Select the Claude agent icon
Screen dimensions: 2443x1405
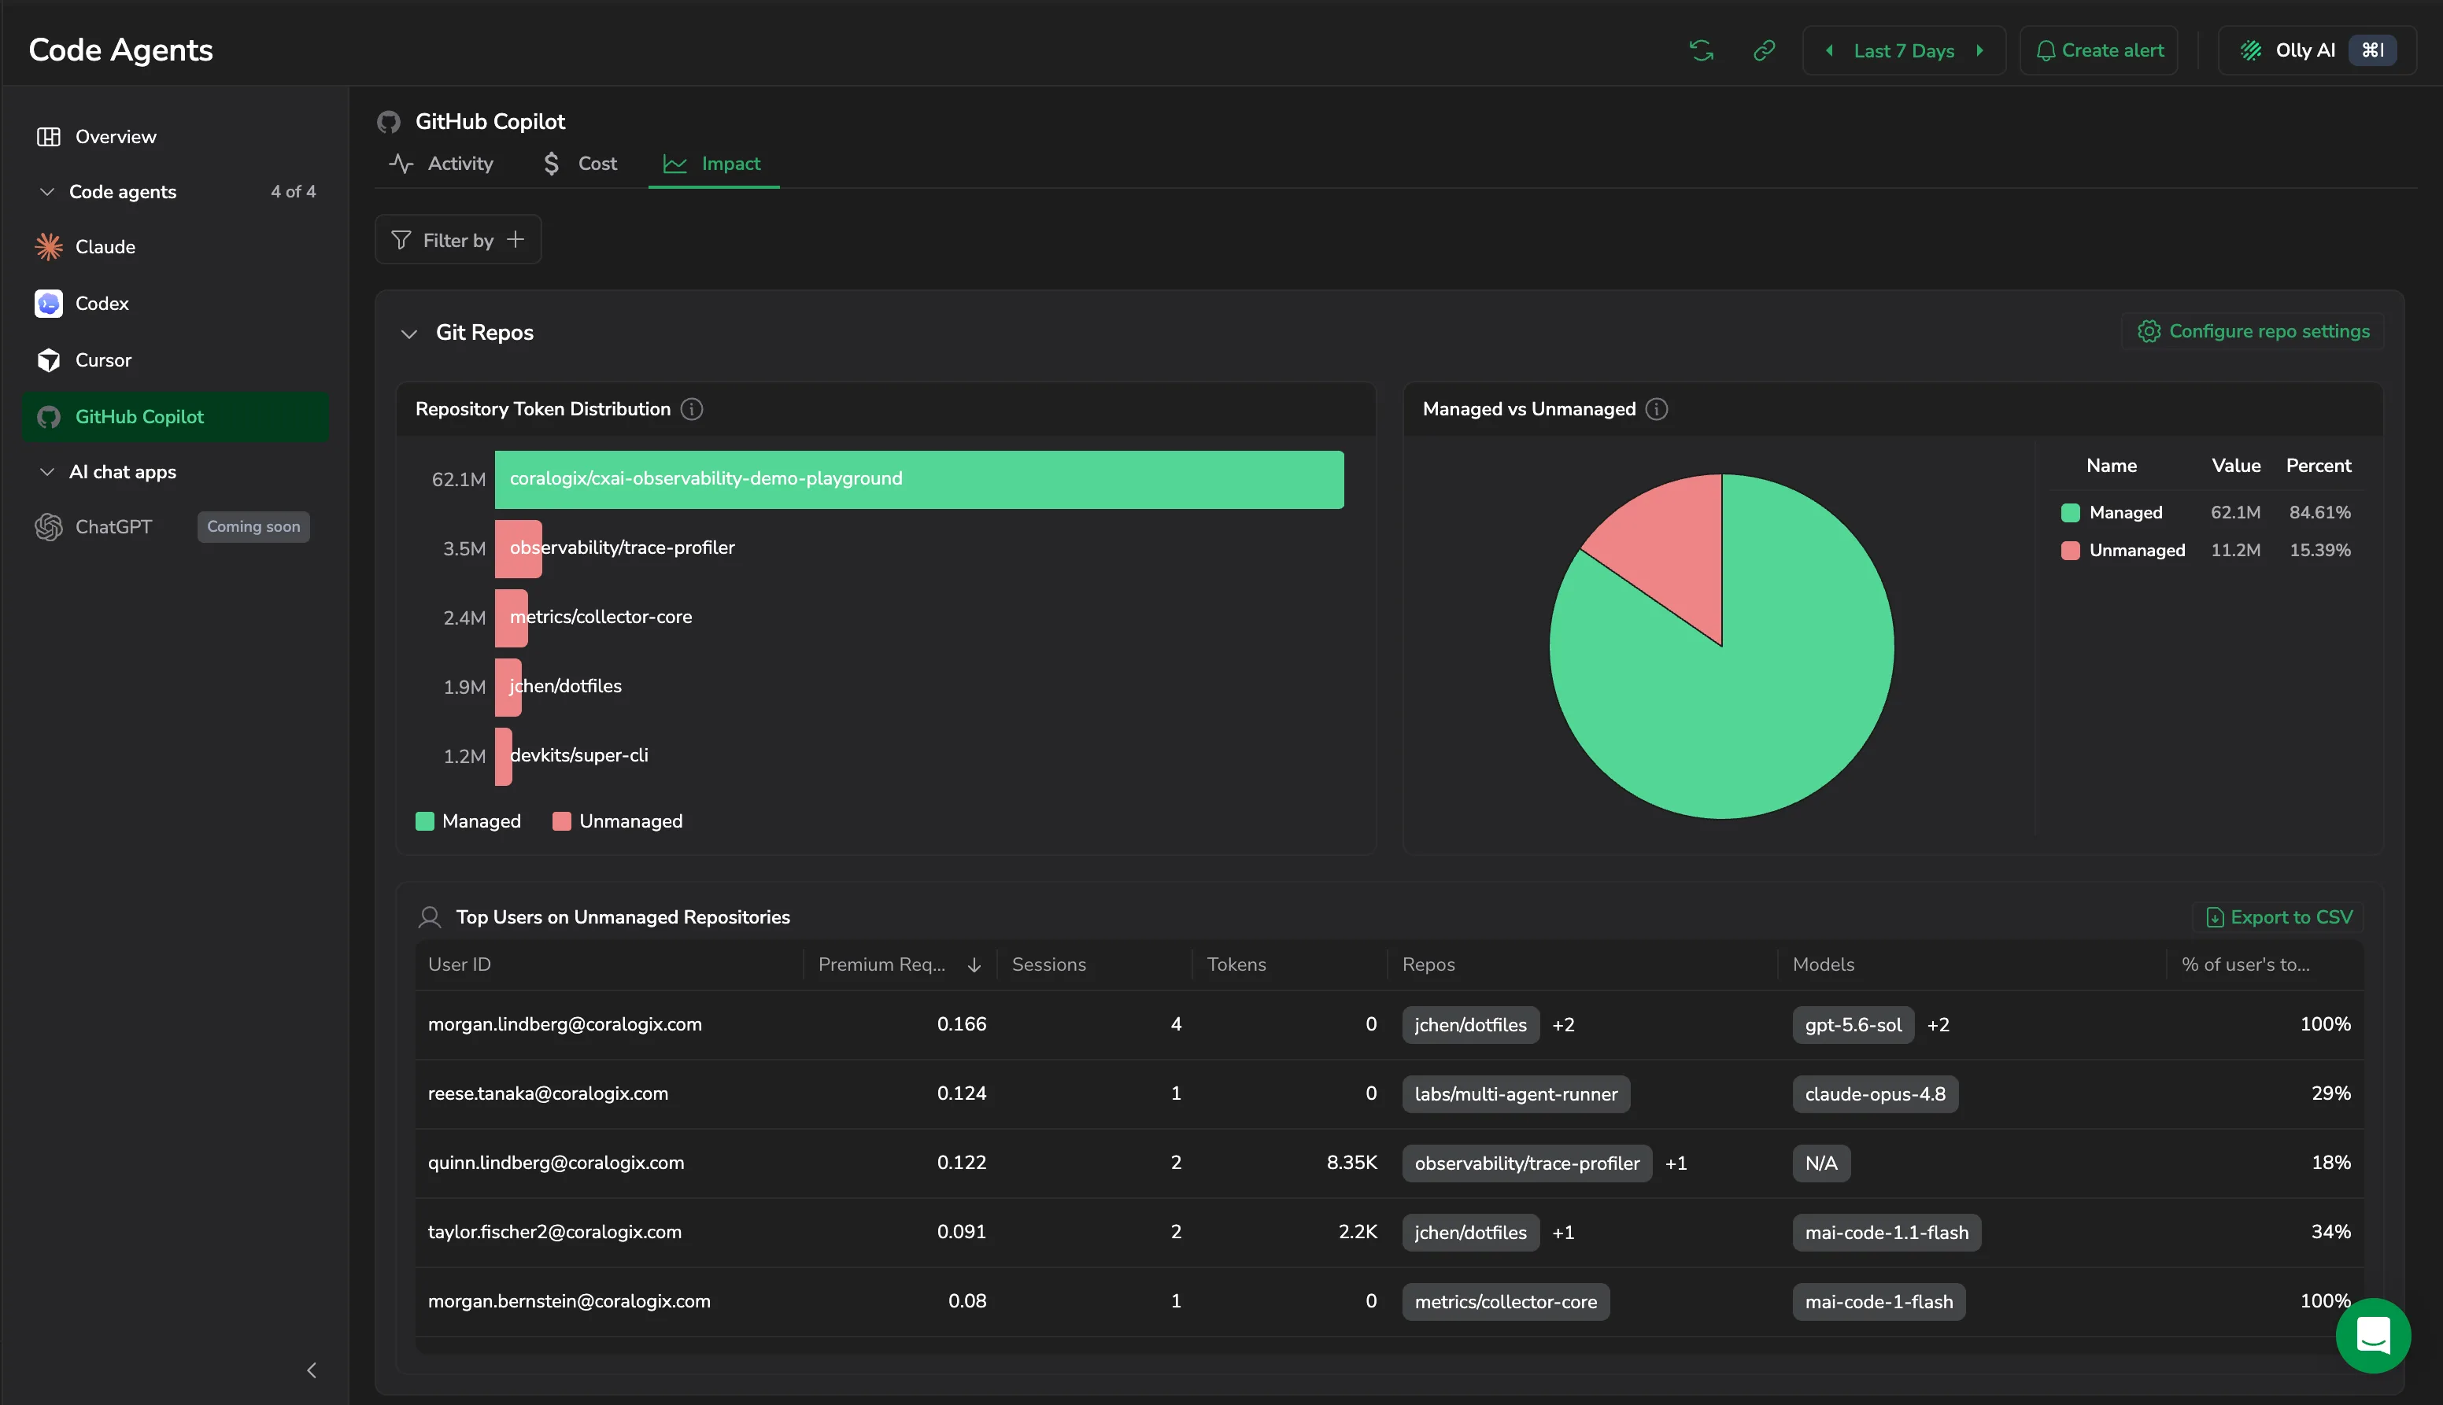(48, 247)
